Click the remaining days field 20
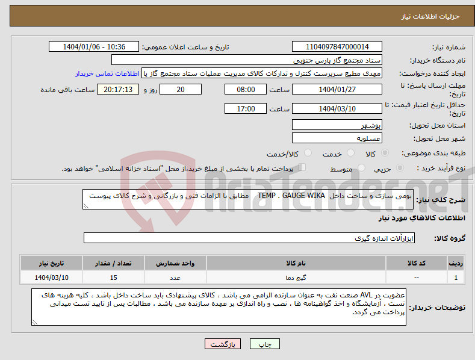Screen dimensions: 475x360 [181, 89]
